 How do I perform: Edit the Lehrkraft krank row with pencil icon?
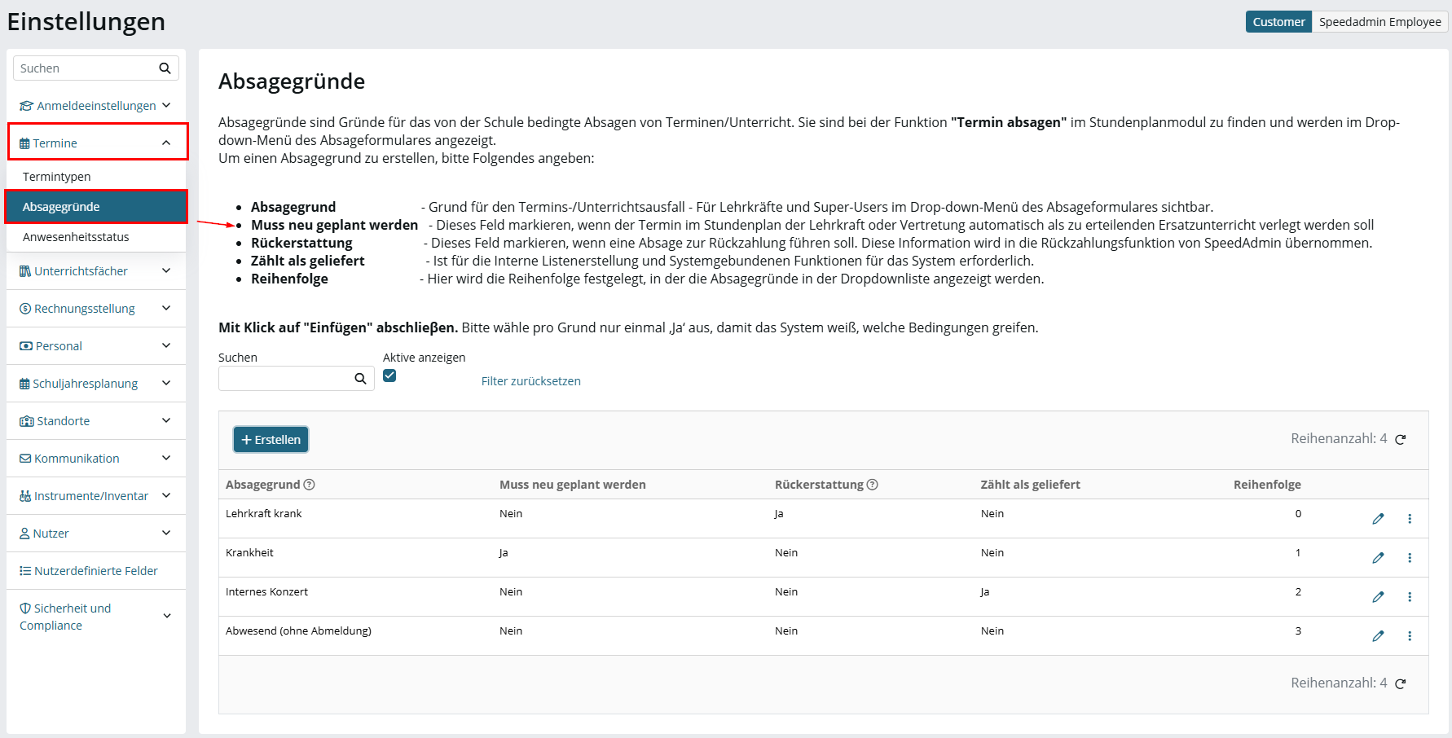pyautogui.click(x=1378, y=519)
